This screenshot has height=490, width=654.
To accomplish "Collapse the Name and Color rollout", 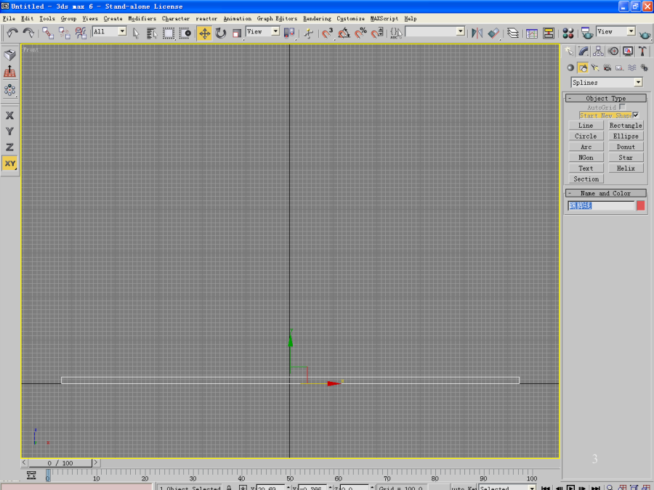I will tap(605, 193).
